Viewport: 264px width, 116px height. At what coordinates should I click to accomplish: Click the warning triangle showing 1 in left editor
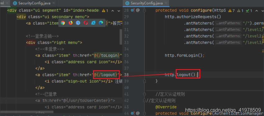(105, 11)
